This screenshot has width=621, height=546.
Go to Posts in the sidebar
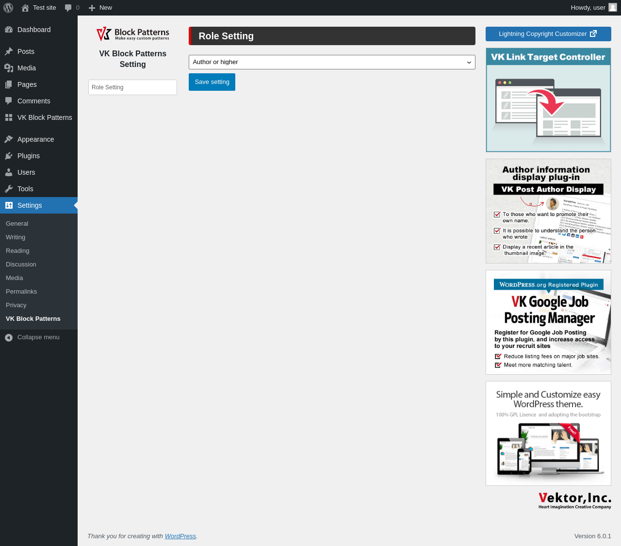[x=39, y=51]
